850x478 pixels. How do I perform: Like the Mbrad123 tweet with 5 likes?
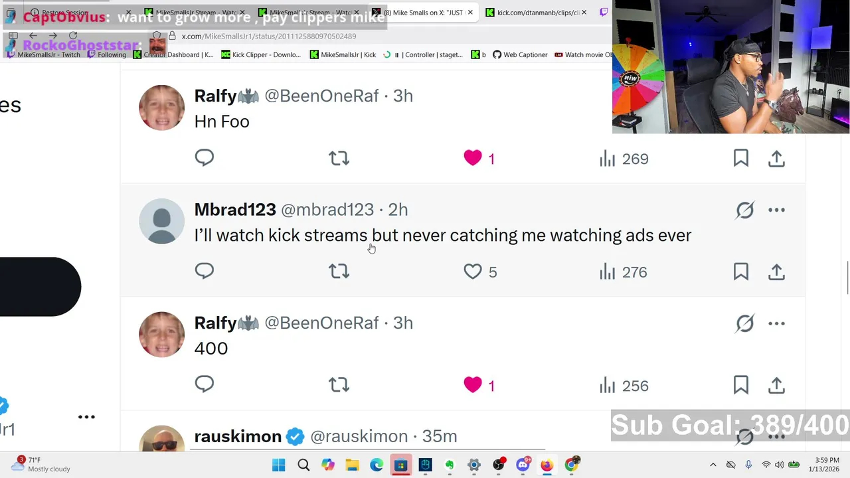(473, 272)
